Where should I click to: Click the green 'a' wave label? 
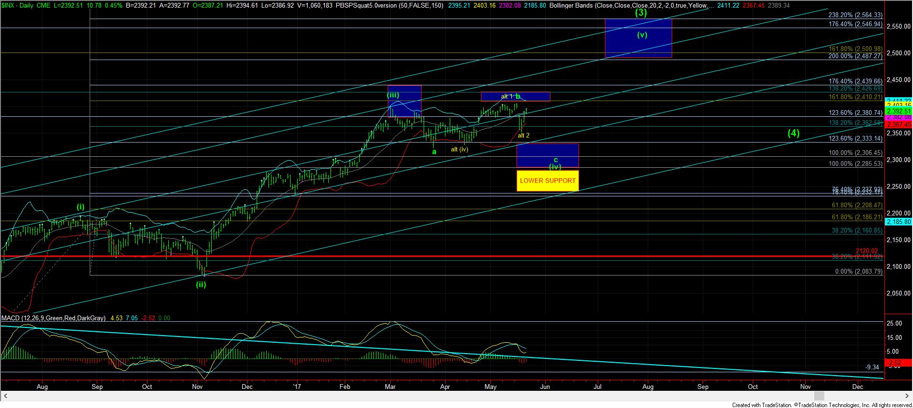tap(434, 152)
